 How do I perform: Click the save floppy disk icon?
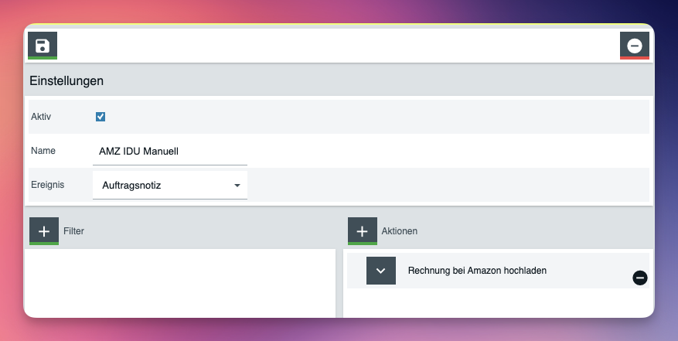[43, 46]
